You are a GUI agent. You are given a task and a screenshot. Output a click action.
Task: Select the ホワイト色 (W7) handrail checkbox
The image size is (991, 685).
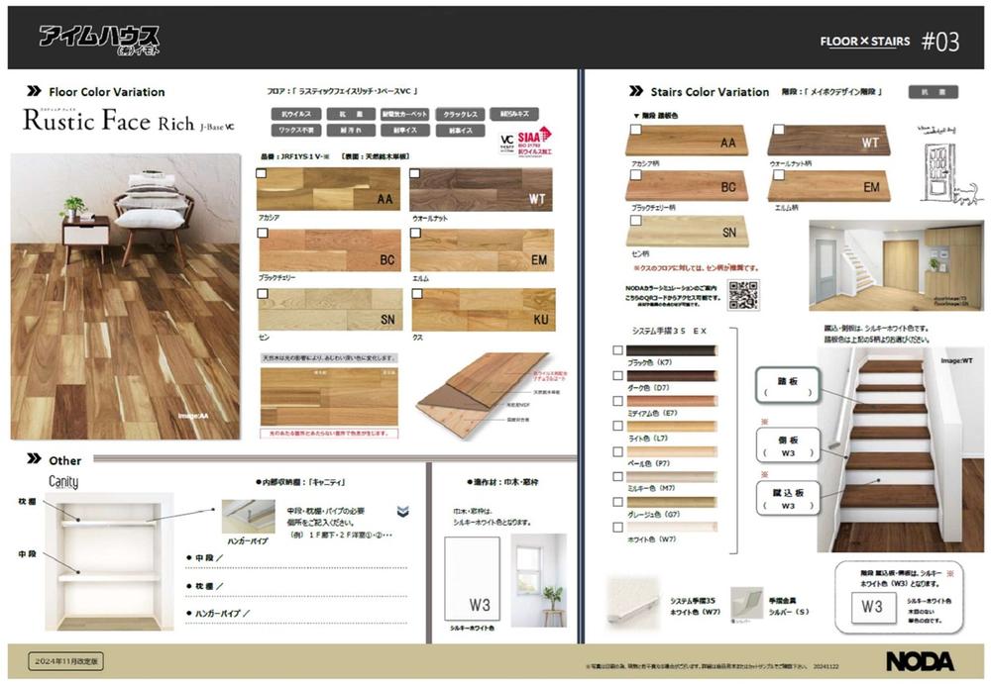coord(618,528)
